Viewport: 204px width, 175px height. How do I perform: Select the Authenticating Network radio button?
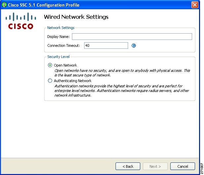[50, 81]
